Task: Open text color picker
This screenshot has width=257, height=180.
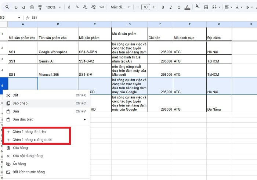Action: 187,7
